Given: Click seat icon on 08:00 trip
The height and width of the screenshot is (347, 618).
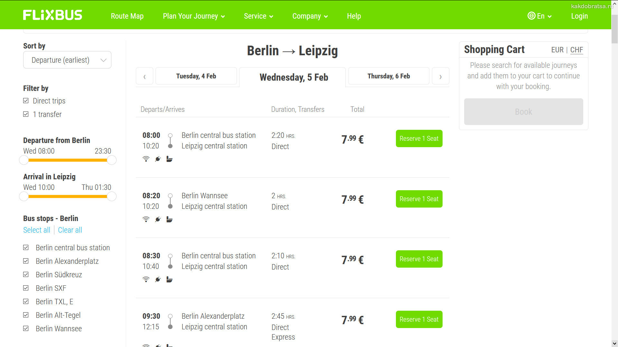Looking at the screenshot, I should click(x=169, y=159).
